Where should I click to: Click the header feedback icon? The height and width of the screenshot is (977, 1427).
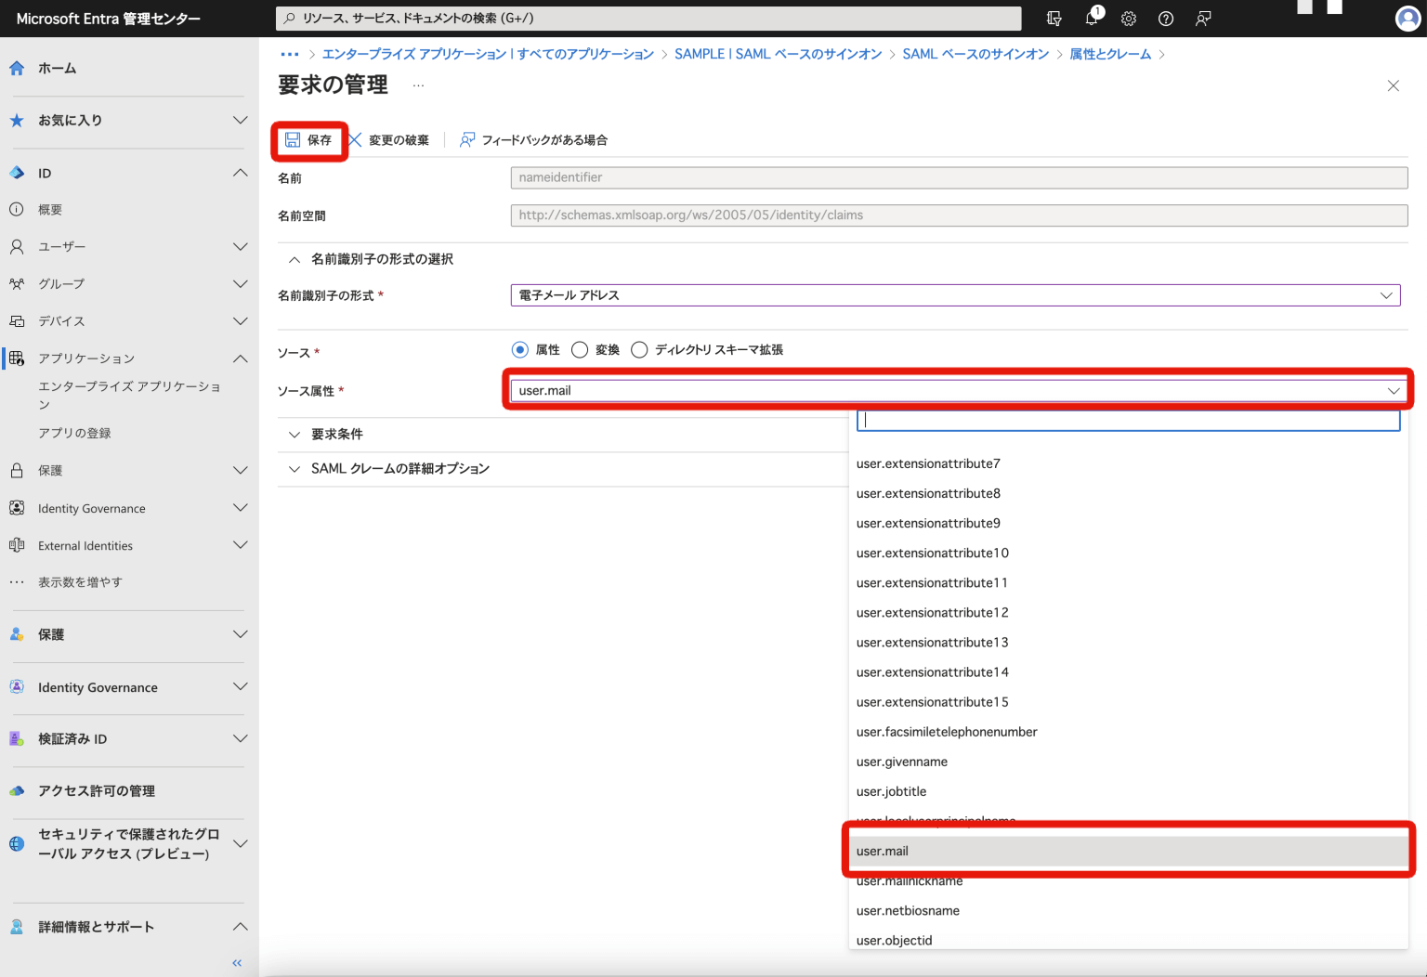[x=1203, y=19]
